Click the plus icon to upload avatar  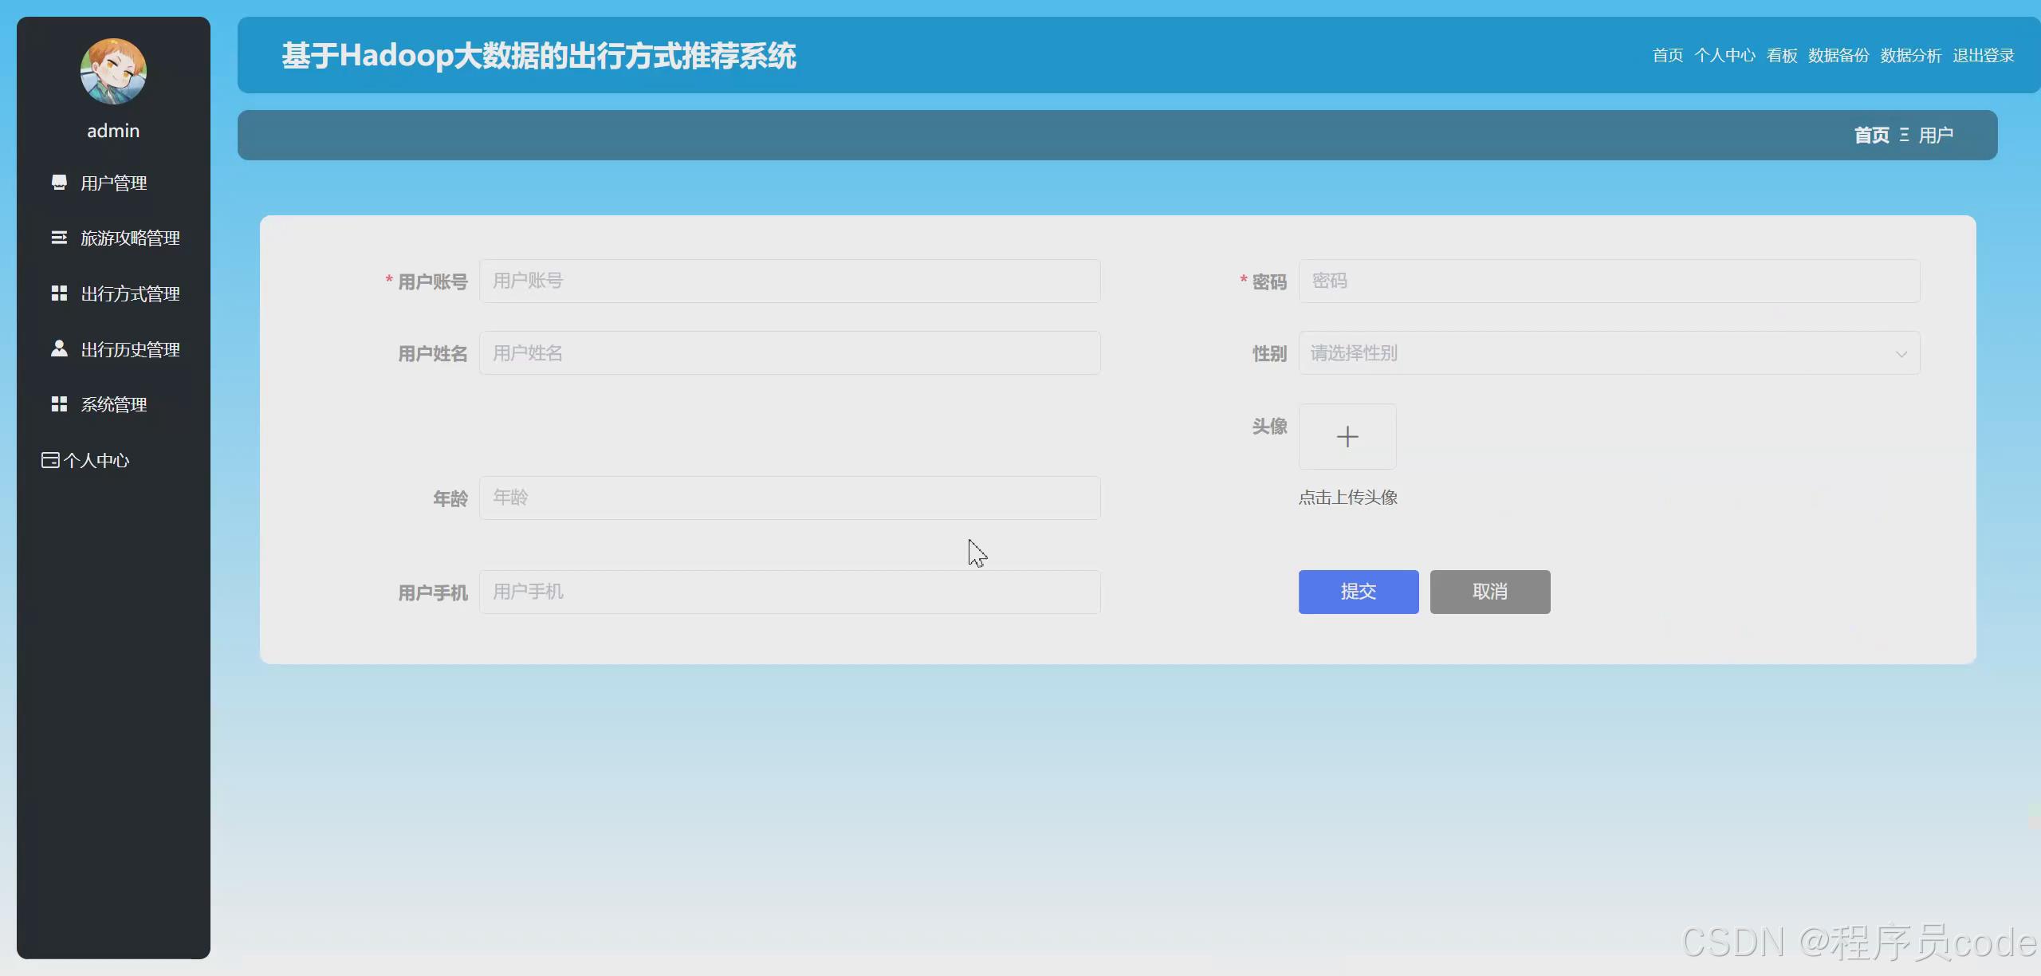(x=1346, y=436)
